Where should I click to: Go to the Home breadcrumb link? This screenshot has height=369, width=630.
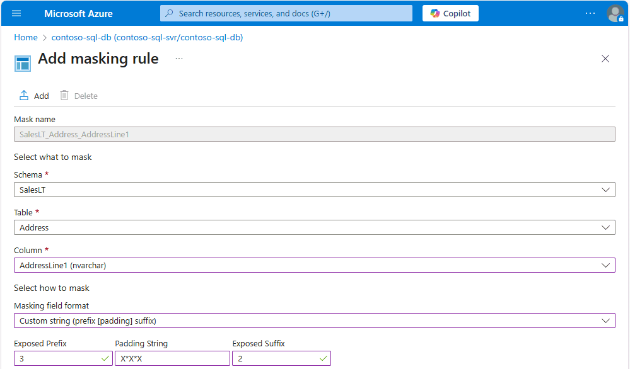(26, 37)
